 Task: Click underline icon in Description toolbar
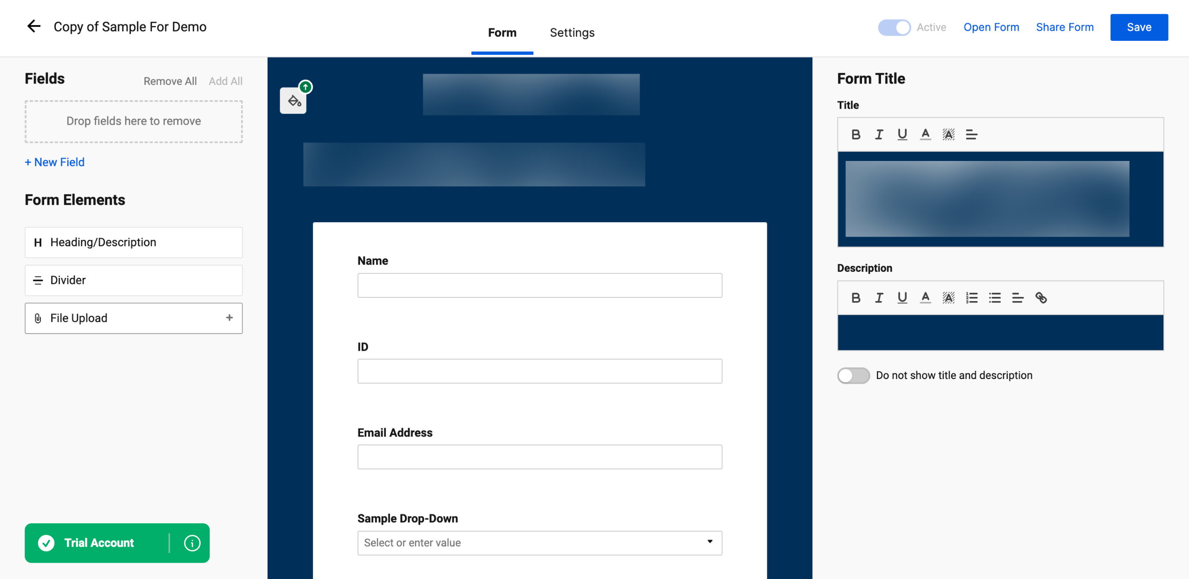pos(902,297)
